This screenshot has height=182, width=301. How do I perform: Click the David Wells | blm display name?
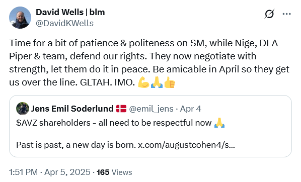pos(70,12)
